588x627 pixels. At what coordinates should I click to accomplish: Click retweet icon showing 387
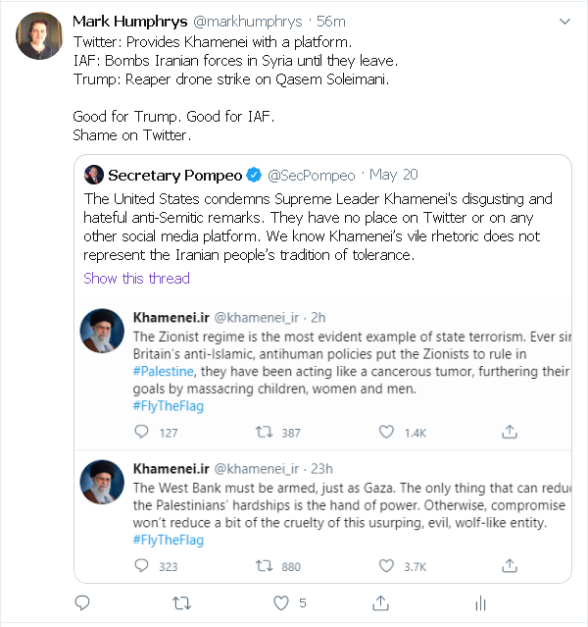tap(264, 431)
